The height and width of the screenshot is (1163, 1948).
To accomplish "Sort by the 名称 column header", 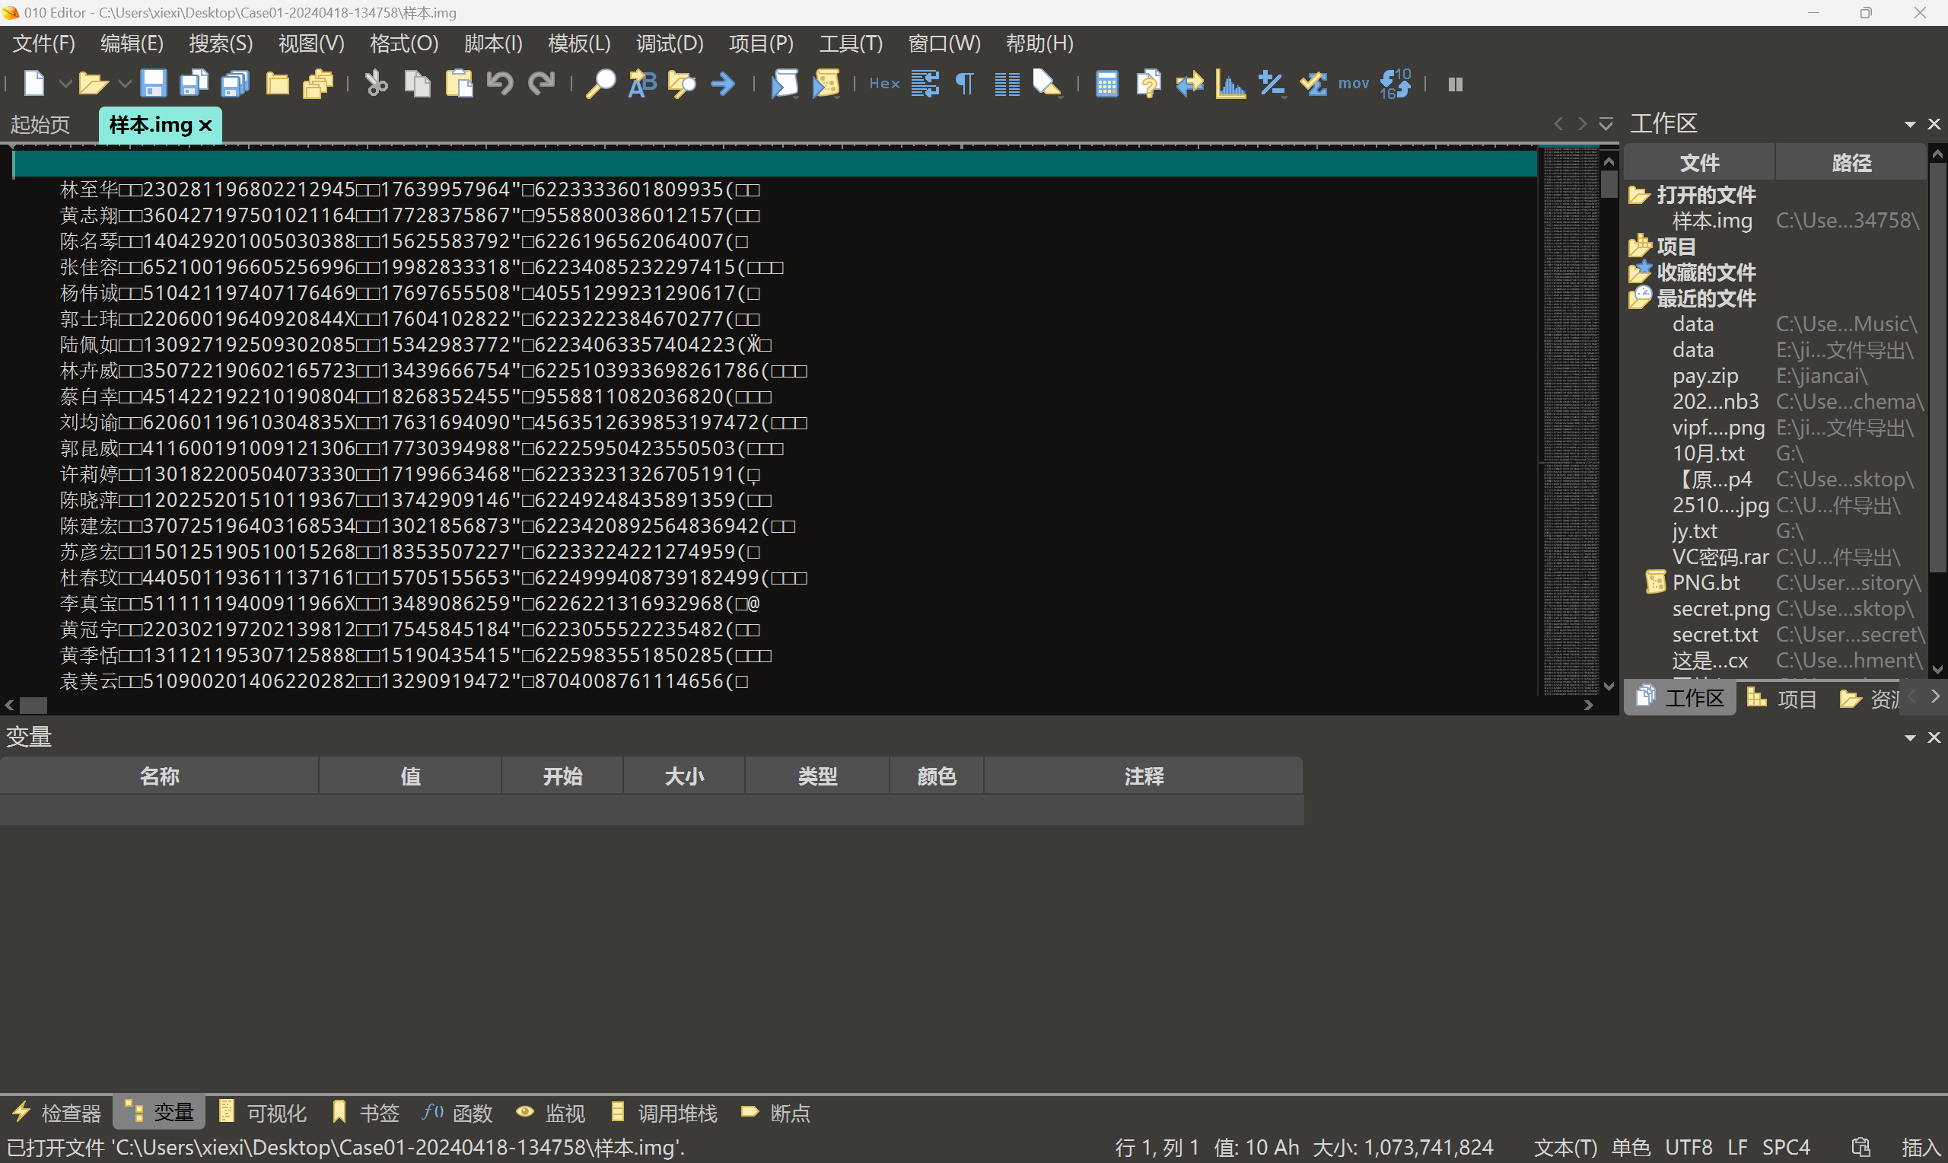I will coord(159,776).
